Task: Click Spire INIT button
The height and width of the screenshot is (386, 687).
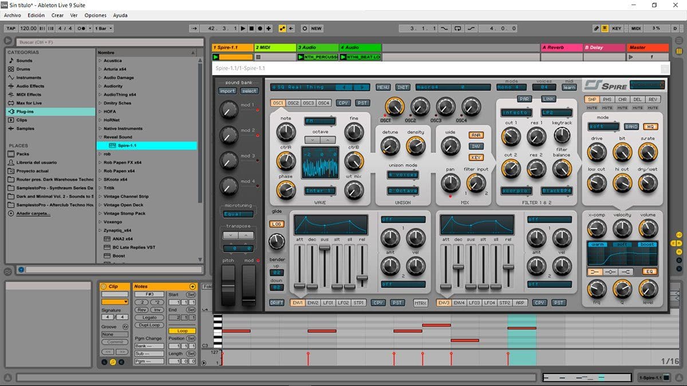Action: click(403, 87)
